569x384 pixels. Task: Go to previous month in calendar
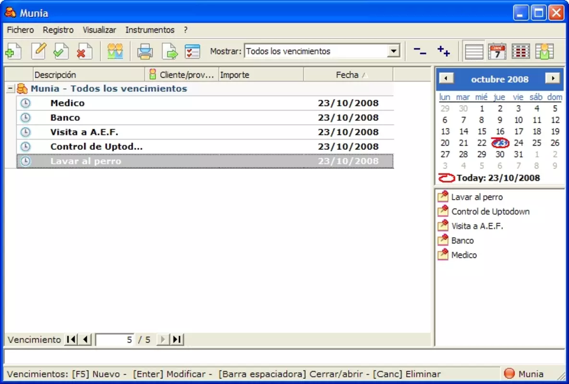click(x=446, y=78)
